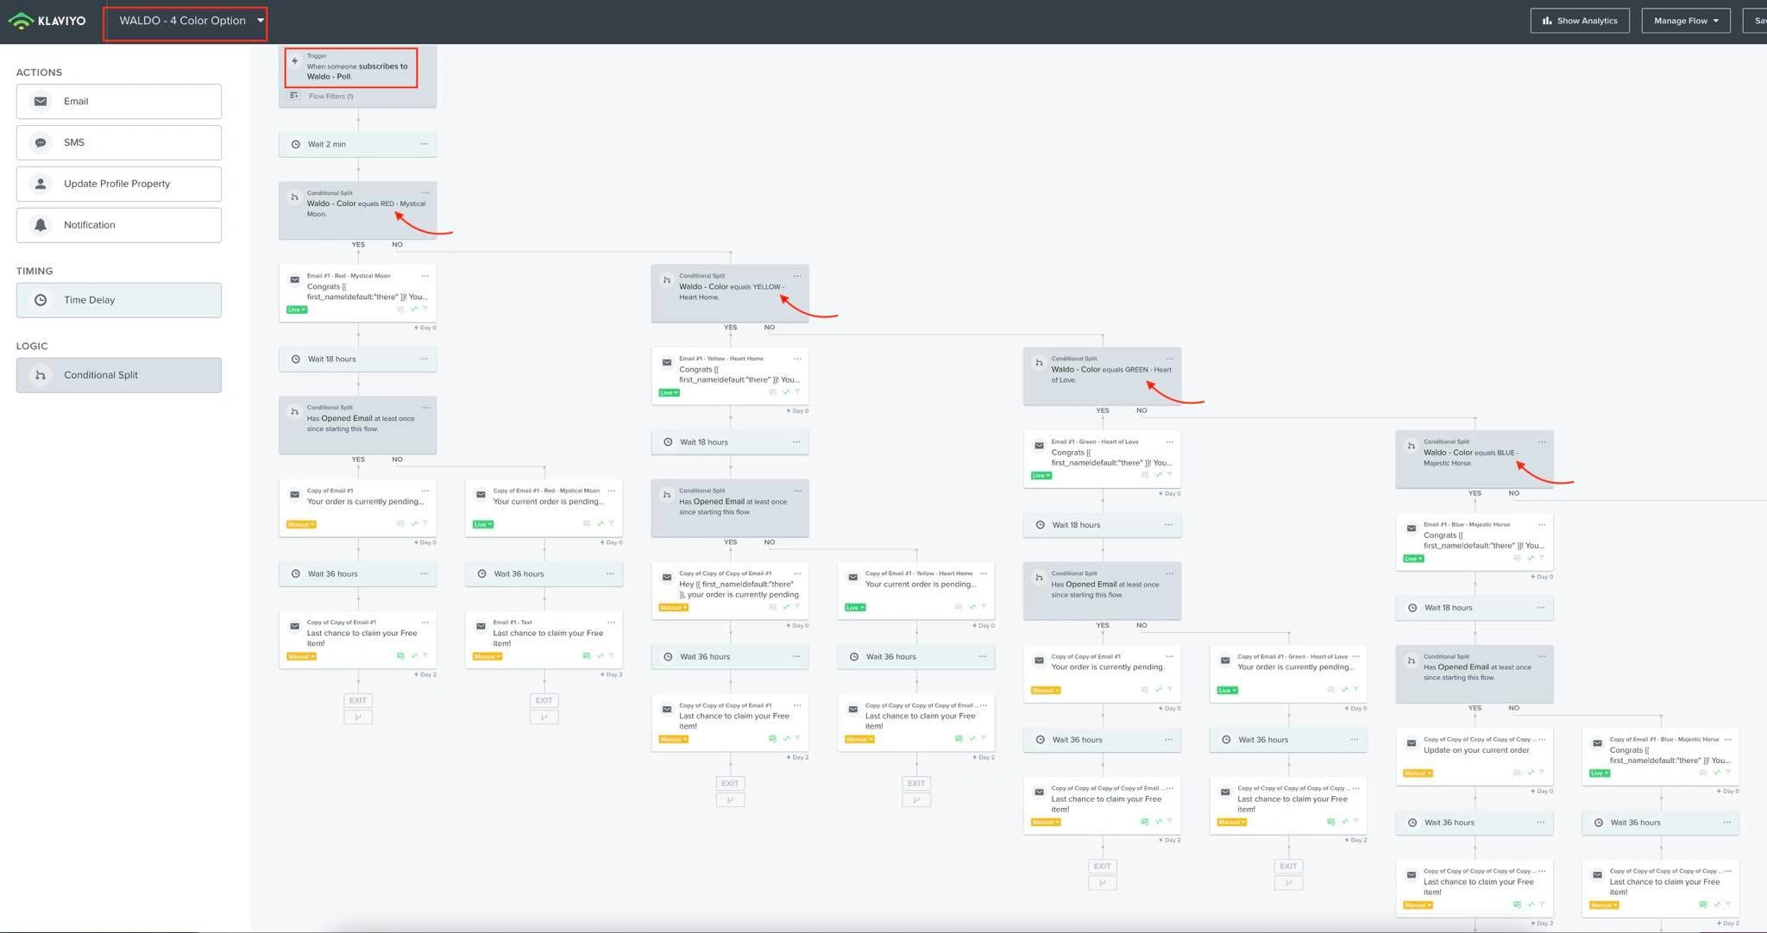Open options menu on RED Mystical Moon split
The image size is (1767, 933).
(x=424, y=193)
